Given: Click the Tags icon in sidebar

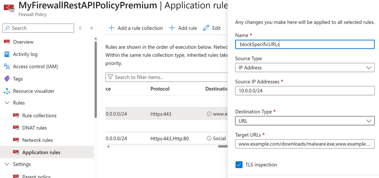Looking at the screenshot, I should tap(7, 79).
